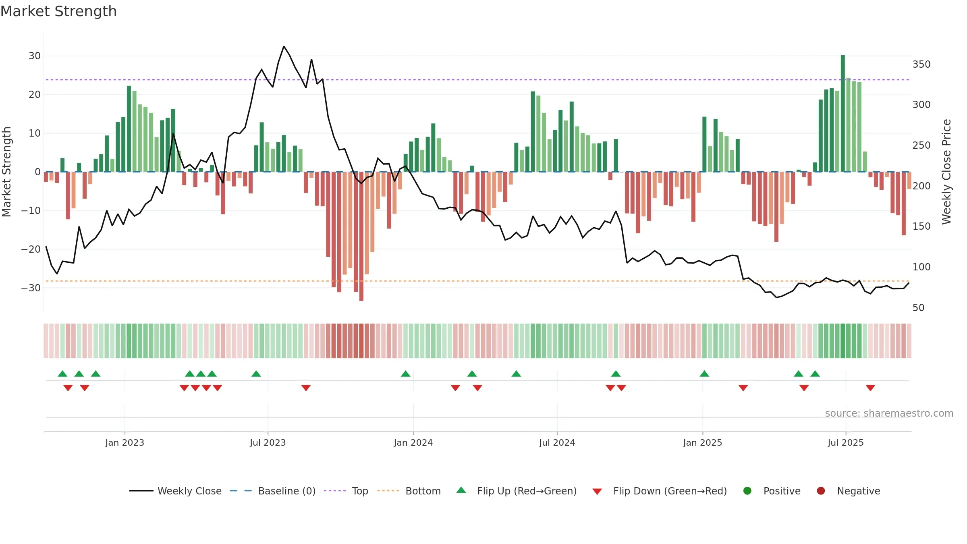
Task: Click the green Flip Up triangle legend icon
Action: [x=461, y=490]
